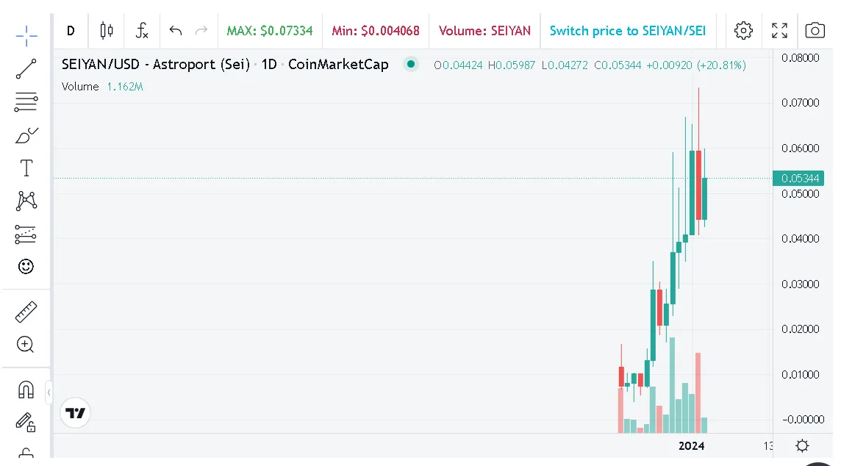Change the D time interval
Viewport: 841px width, 466px height.
(71, 31)
